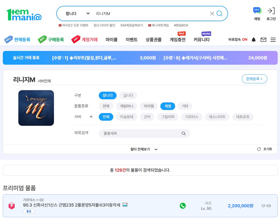Open the 팝니다 dropdown in search bar

point(77,13)
